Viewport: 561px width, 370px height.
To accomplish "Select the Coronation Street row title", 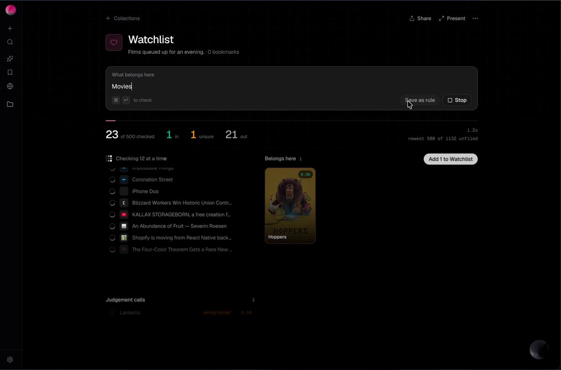I will pyautogui.click(x=152, y=180).
